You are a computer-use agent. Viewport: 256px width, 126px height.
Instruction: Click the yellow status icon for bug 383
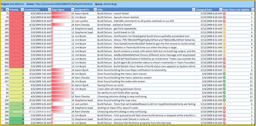pyautogui.click(x=224, y=29)
